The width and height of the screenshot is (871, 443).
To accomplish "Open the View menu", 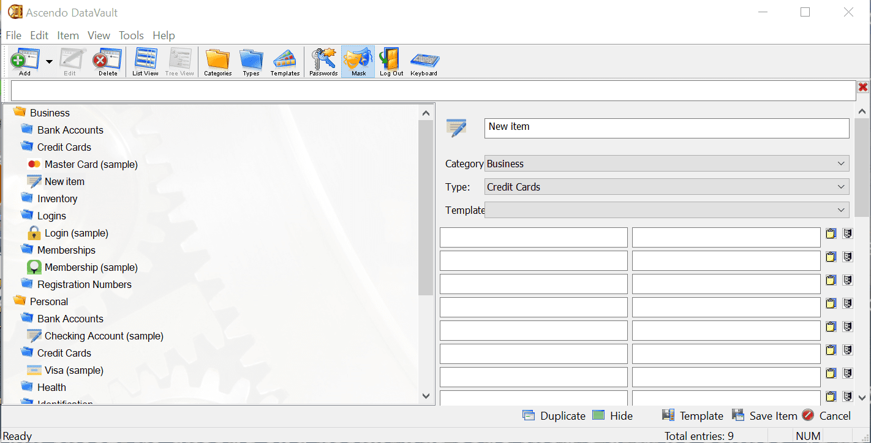I will point(99,36).
